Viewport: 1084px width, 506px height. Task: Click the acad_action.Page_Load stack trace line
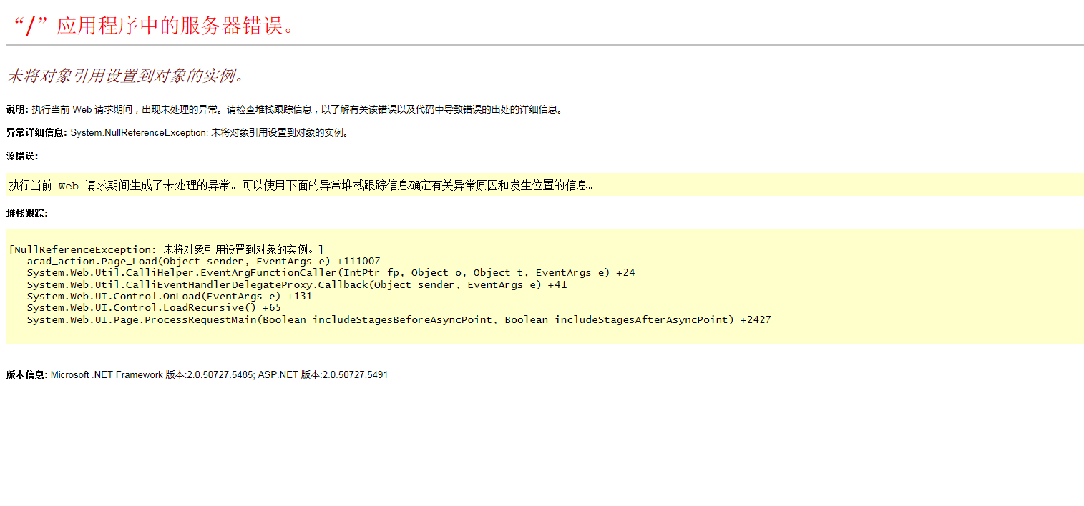[203, 262]
